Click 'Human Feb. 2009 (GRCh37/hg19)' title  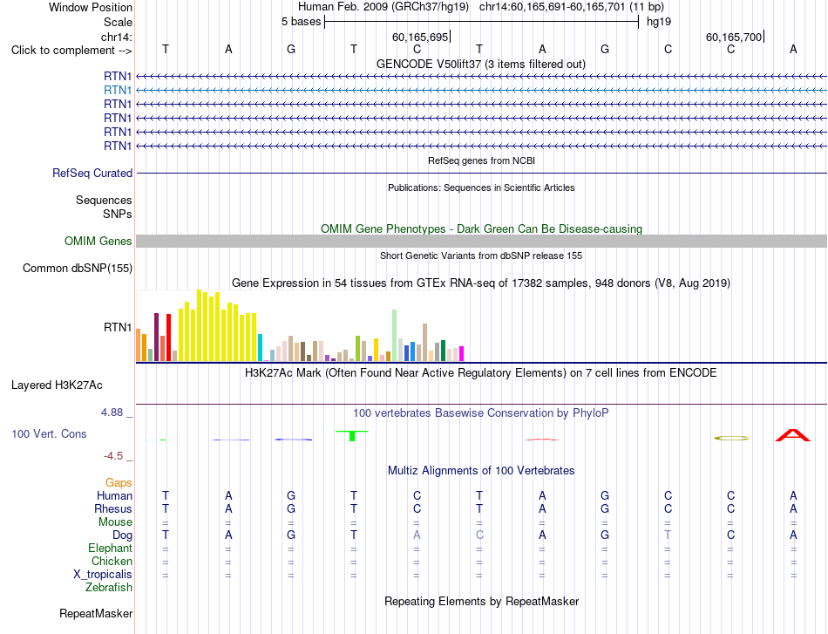tap(383, 7)
